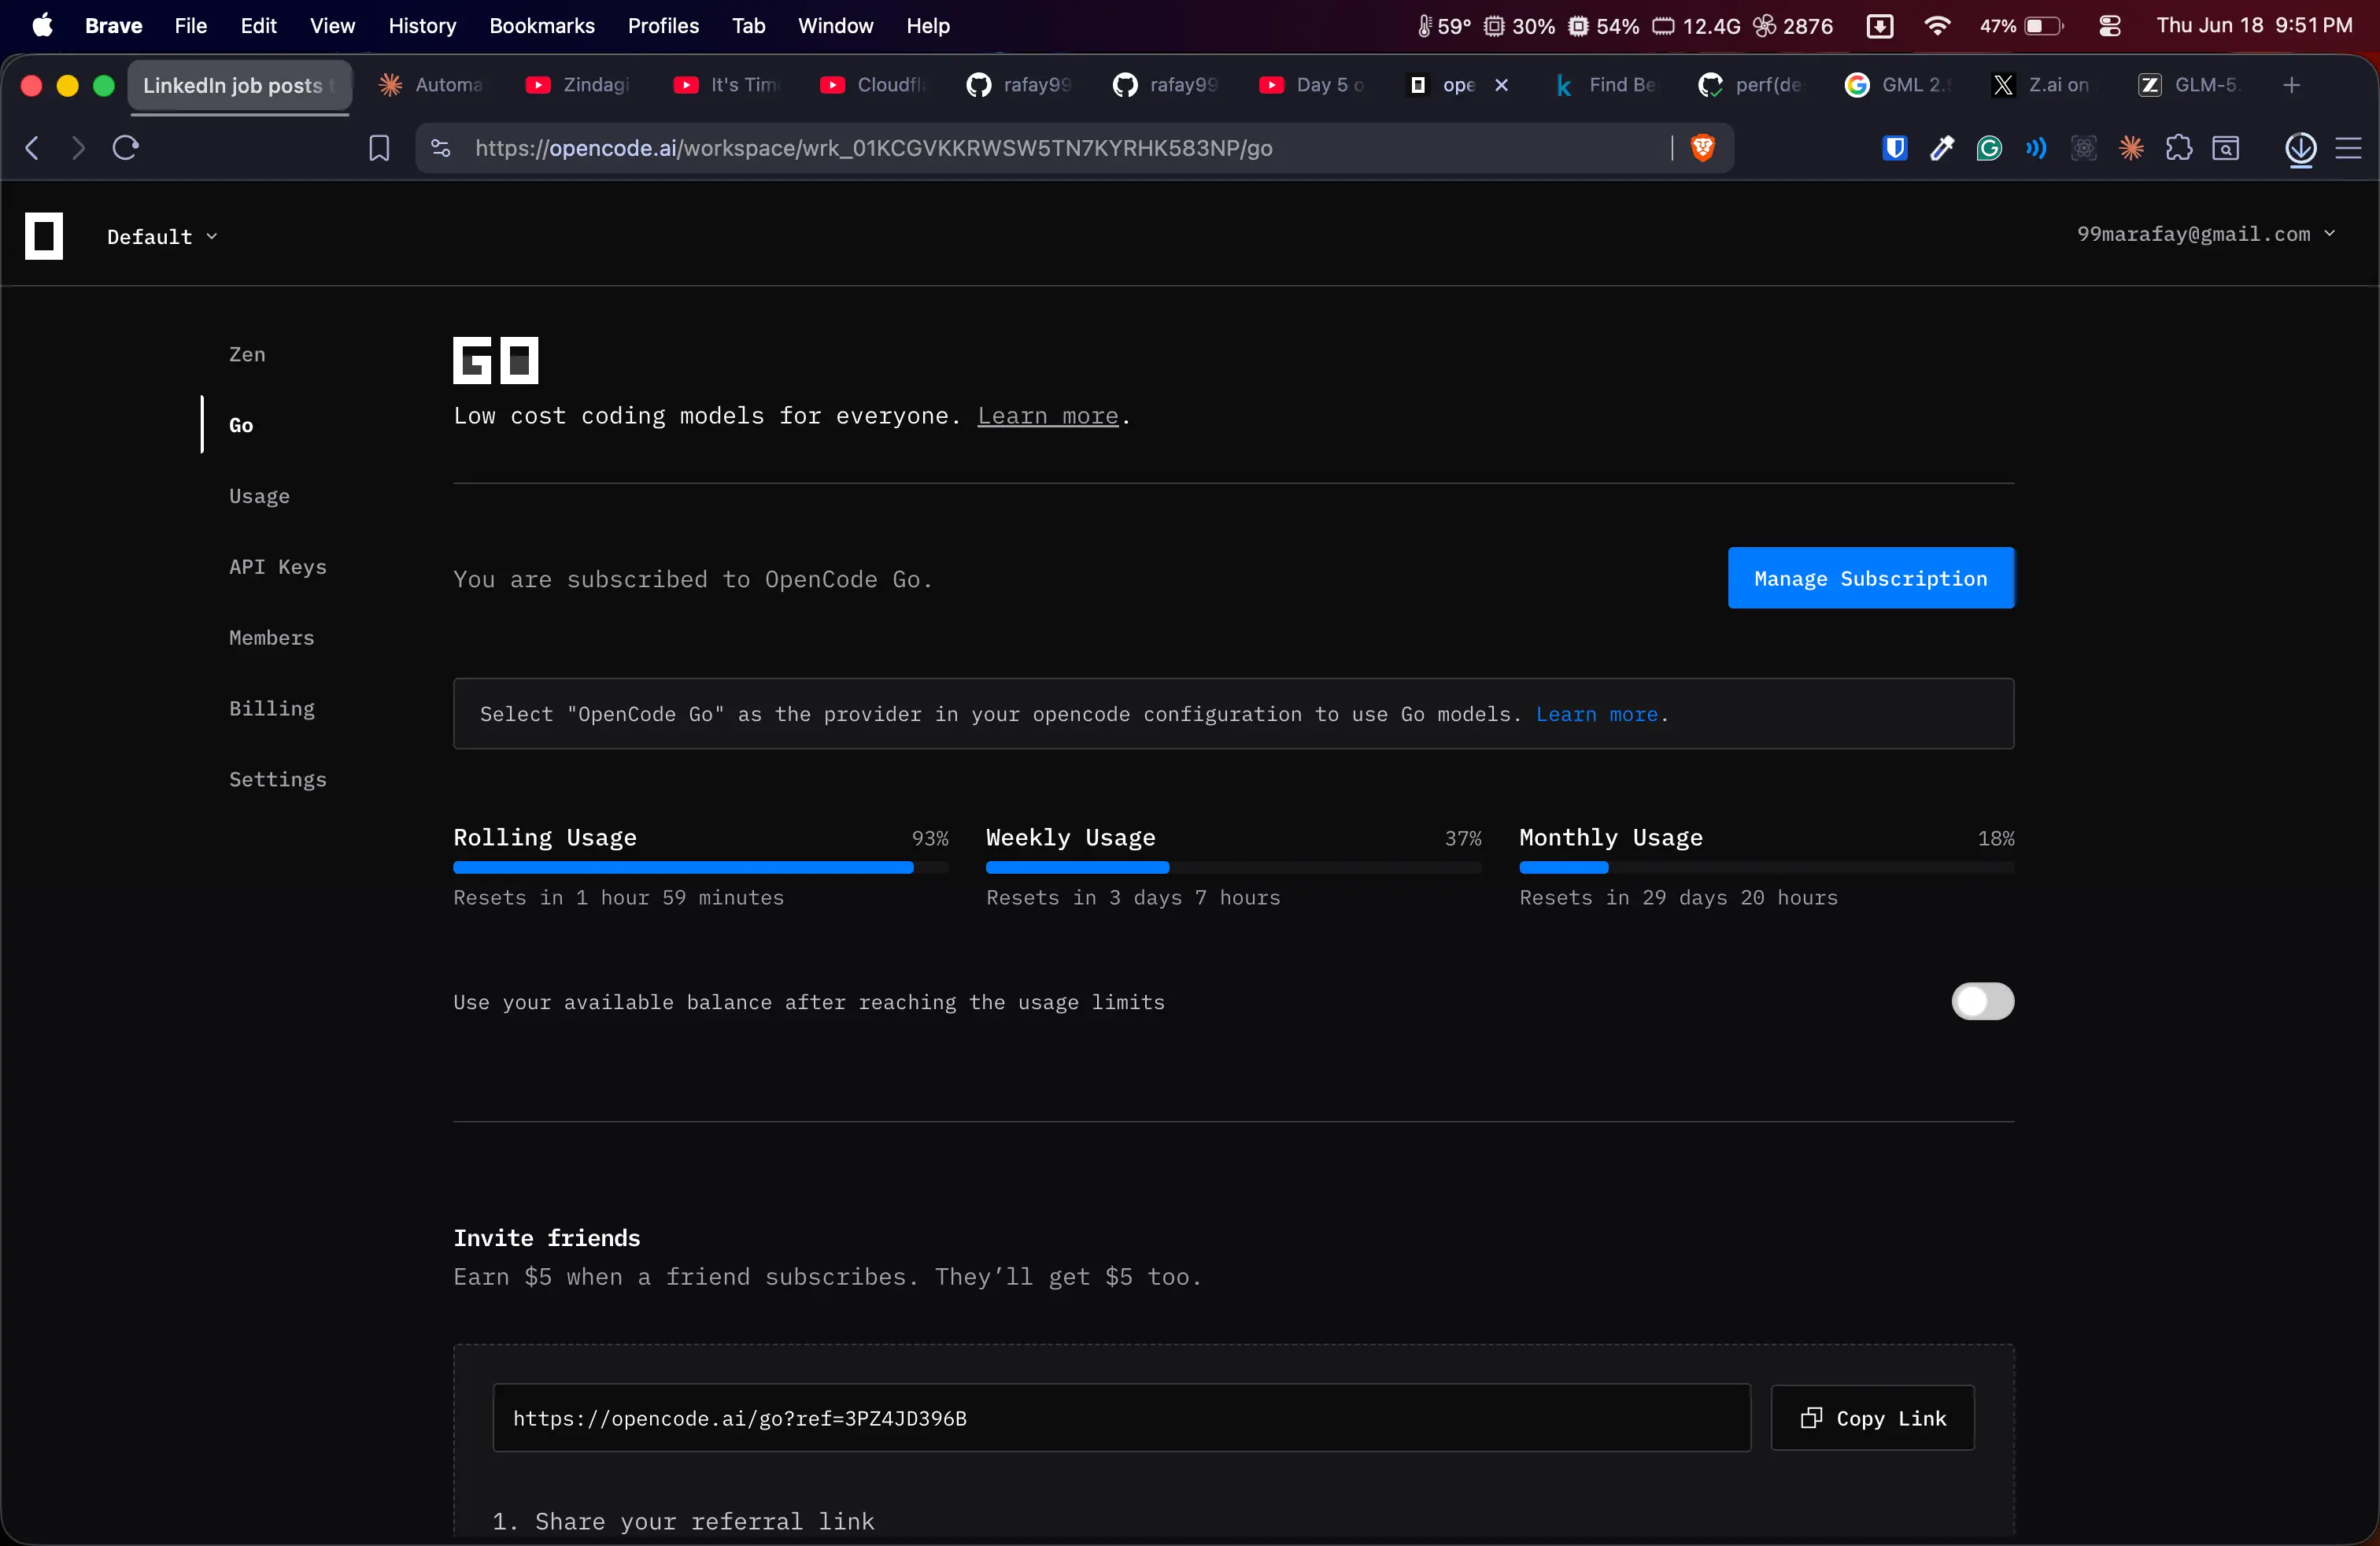Screen dimensions: 2380x1546
Task: Open the Billing section in sidebar
Action: point(272,708)
